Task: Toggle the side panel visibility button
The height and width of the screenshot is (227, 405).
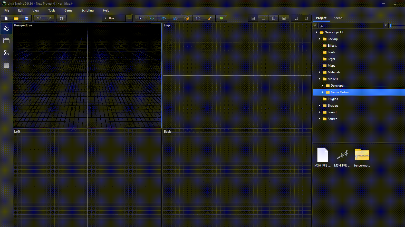Action: click(x=306, y=18)
